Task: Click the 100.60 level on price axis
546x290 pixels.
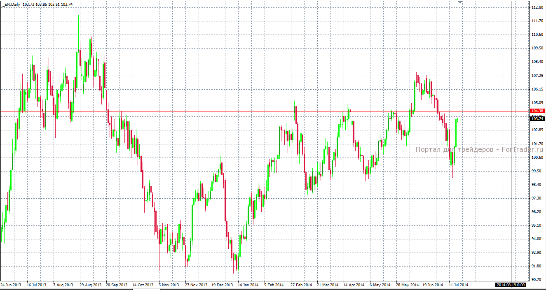Action: click(x=537, y=157)
